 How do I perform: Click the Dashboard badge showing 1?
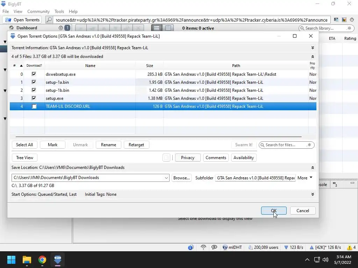67,28
